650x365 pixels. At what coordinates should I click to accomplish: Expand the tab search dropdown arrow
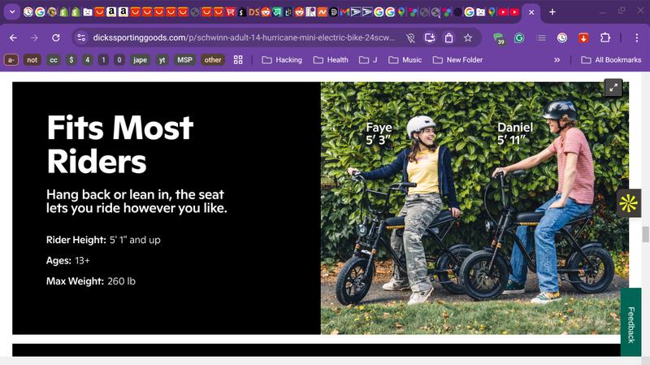(x=12, y=12)
